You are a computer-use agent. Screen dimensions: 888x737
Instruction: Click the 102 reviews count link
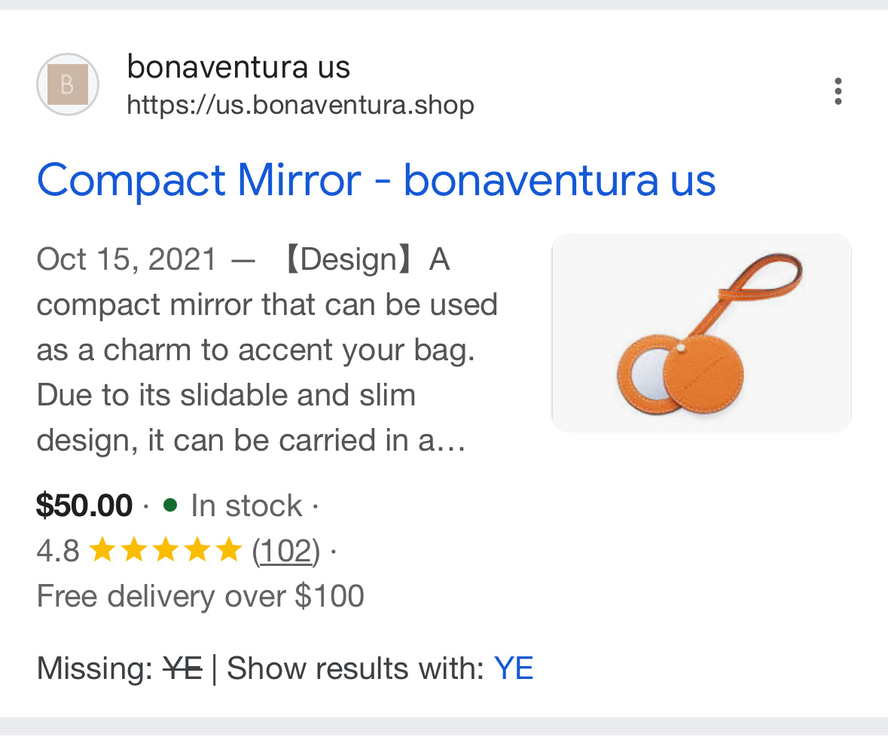pyautogui.click(x=285, y=552)
